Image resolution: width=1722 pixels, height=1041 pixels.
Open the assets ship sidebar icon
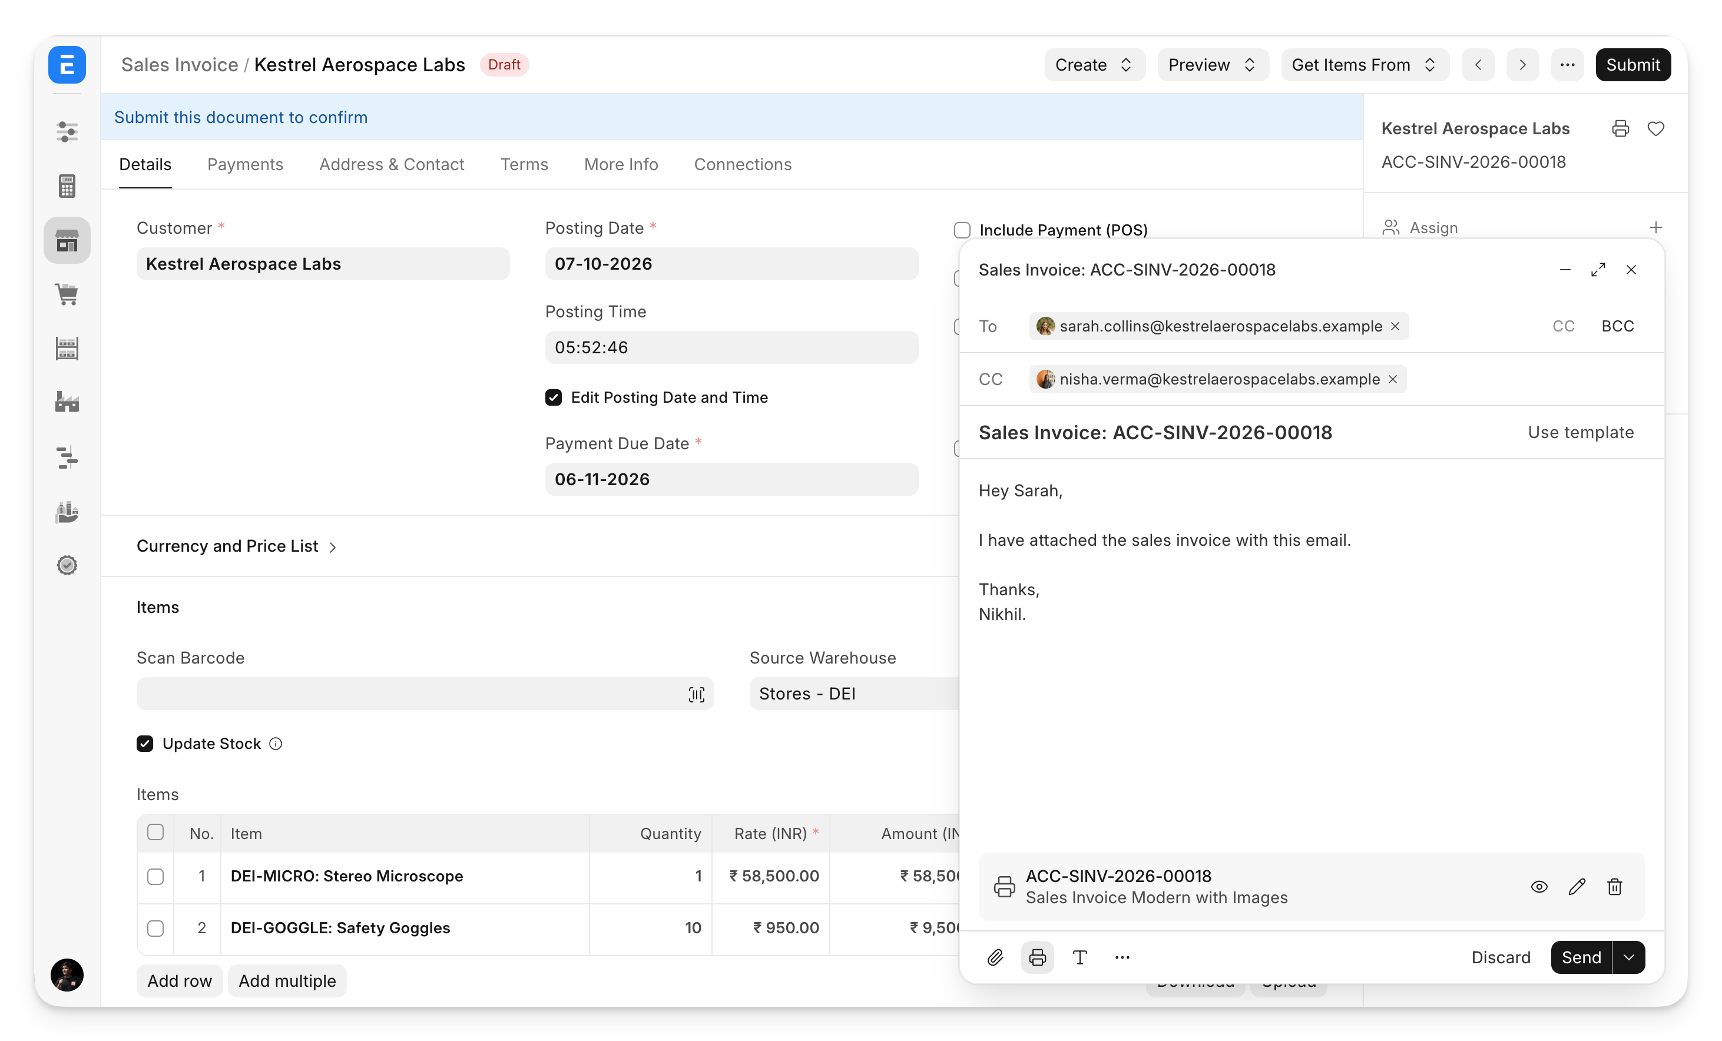point(67,512)
